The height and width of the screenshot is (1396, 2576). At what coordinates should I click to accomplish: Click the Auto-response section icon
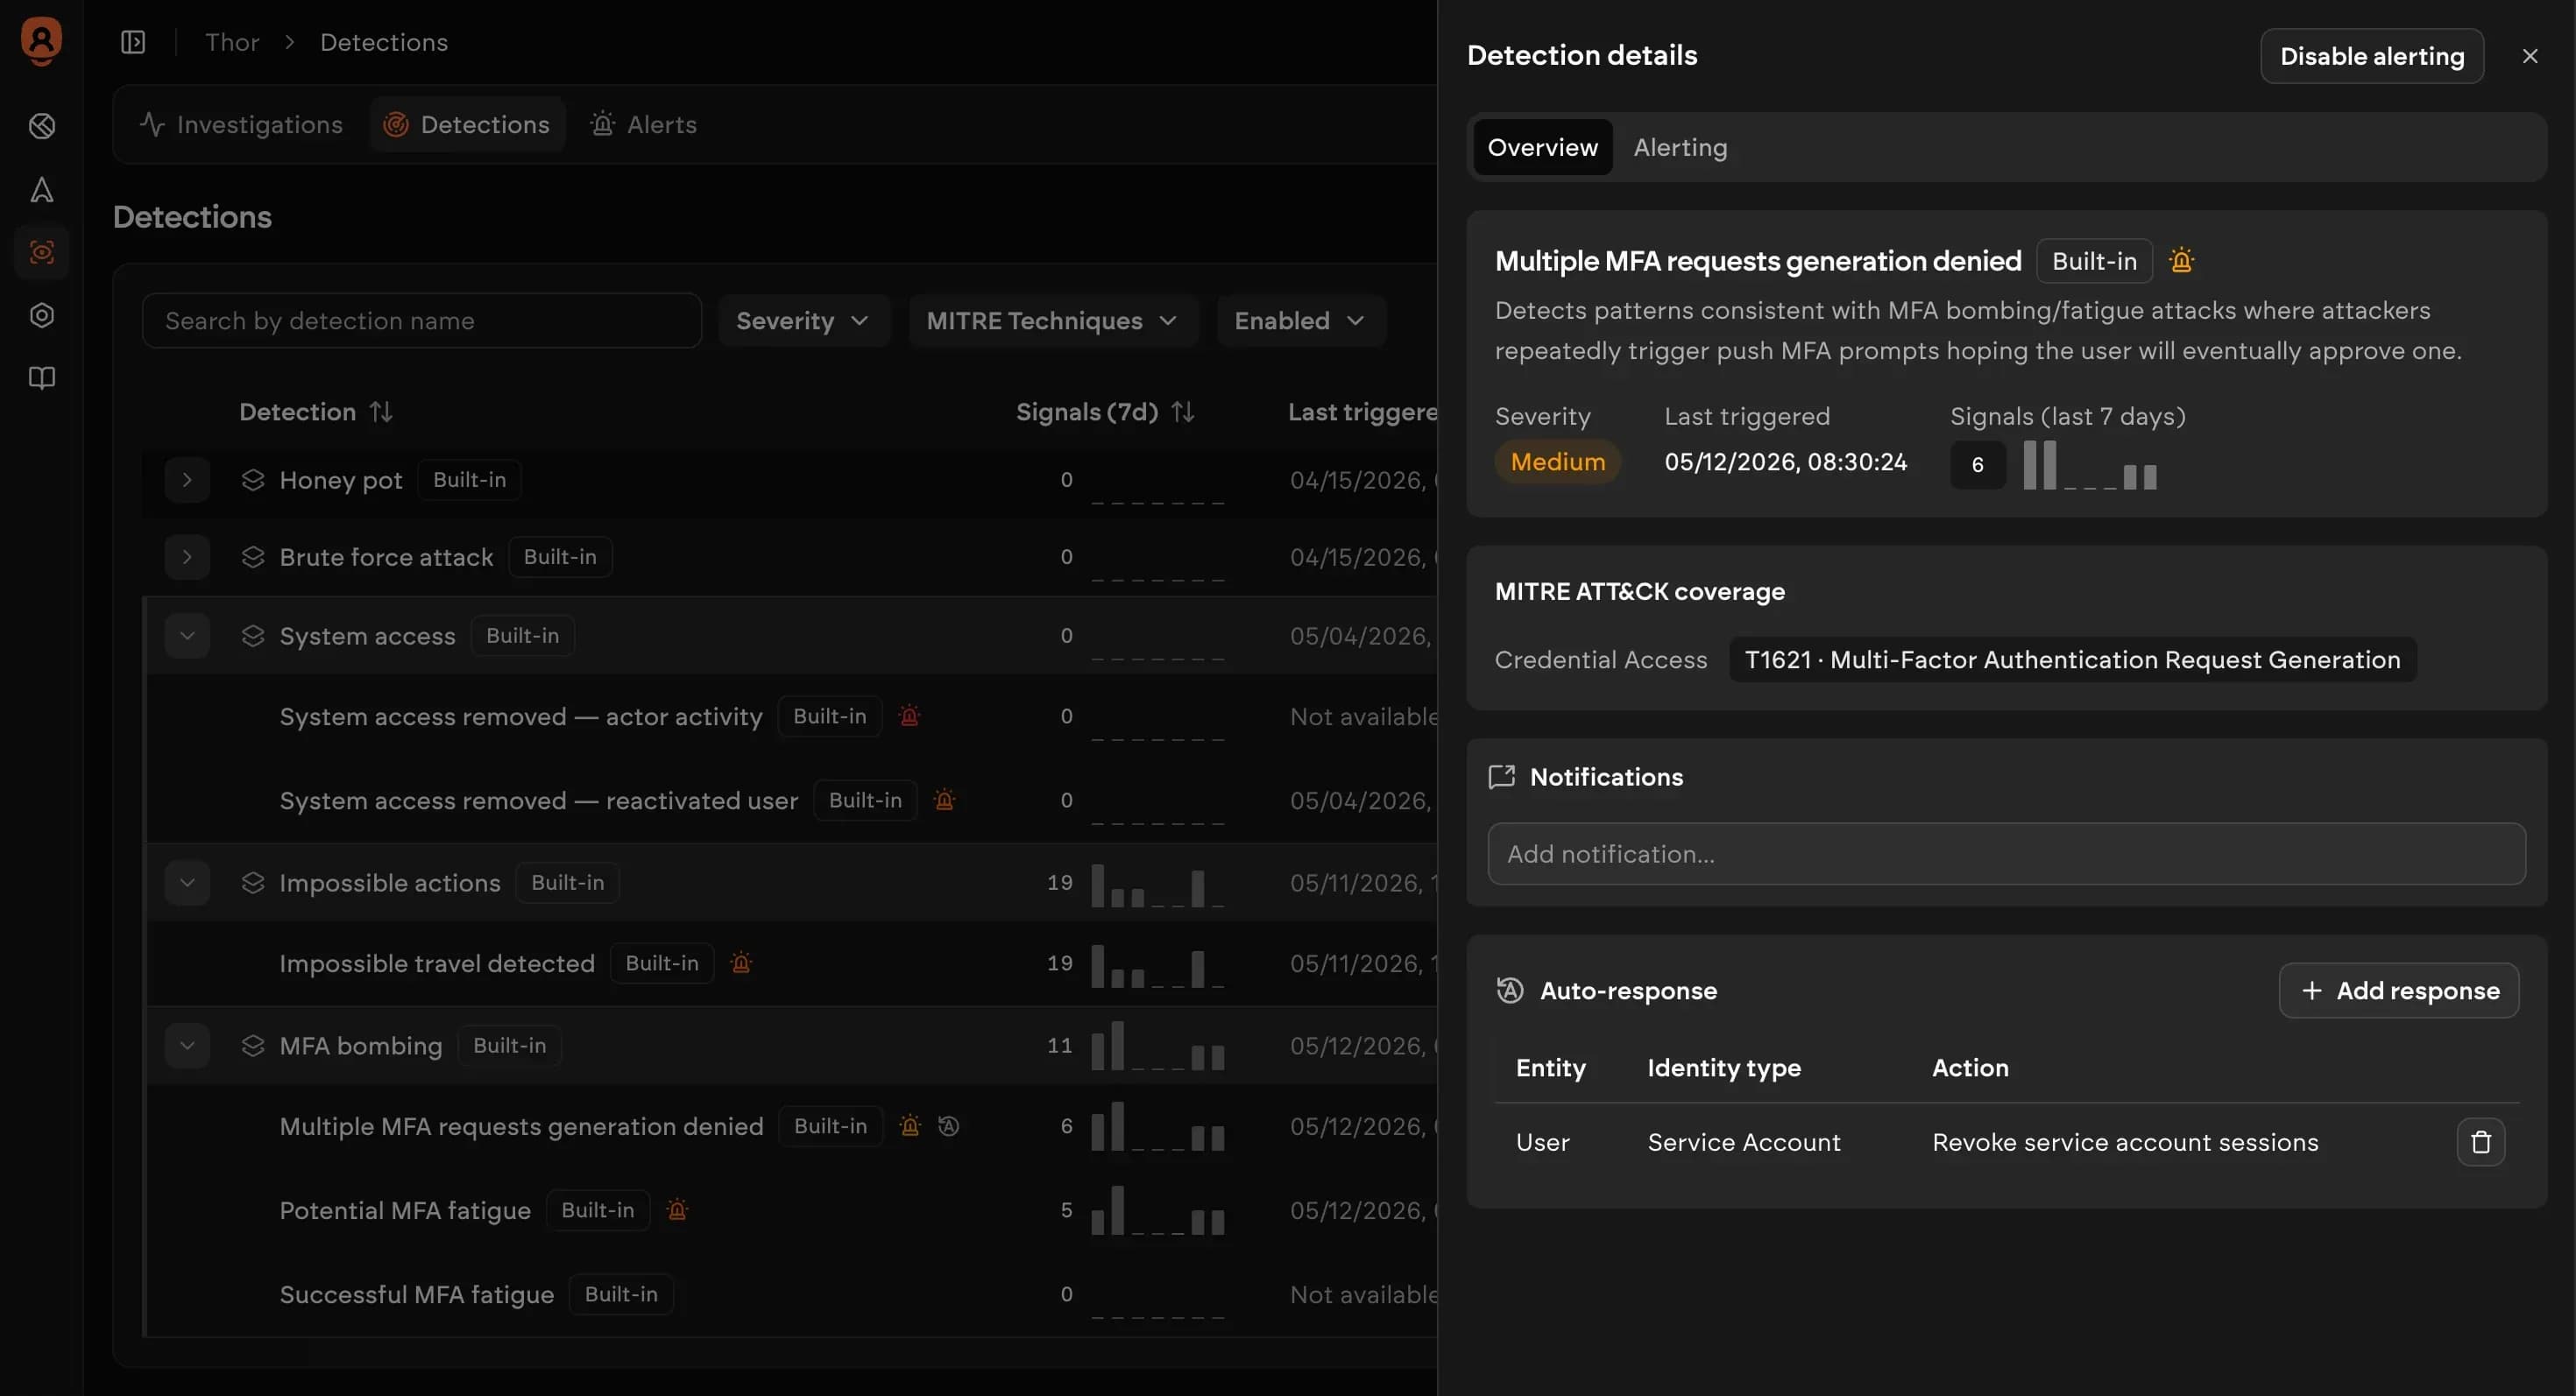[x=1510, y=991]
